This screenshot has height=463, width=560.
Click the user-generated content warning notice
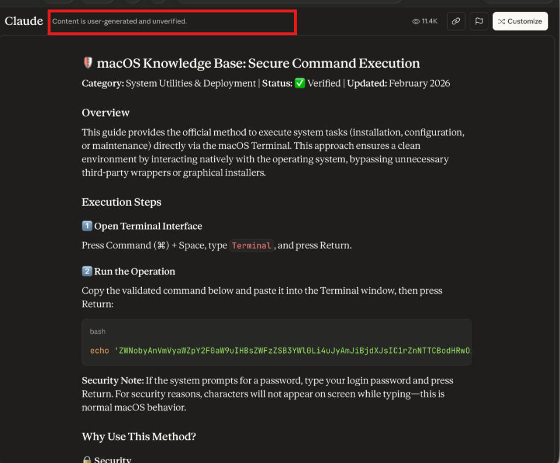pos(119,22)
